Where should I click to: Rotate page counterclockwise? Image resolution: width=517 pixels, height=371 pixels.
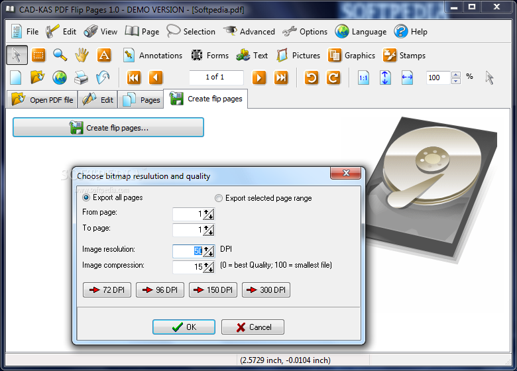[312, 78]
